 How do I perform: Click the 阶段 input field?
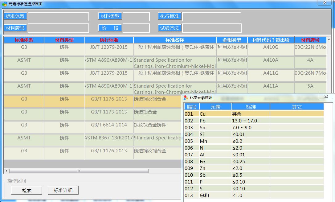tap(136, 28)
